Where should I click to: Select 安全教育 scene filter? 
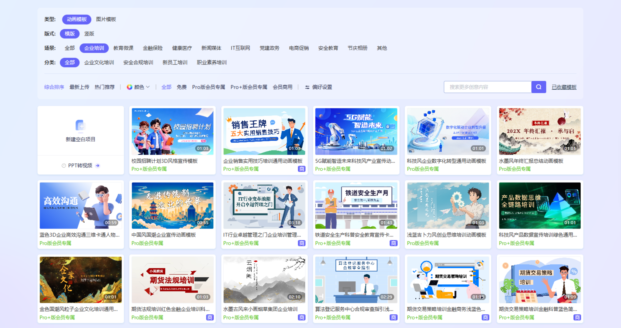328,48
